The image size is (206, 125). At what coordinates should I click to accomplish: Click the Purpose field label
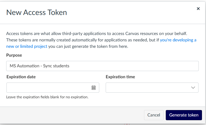(x=14, y=55)
